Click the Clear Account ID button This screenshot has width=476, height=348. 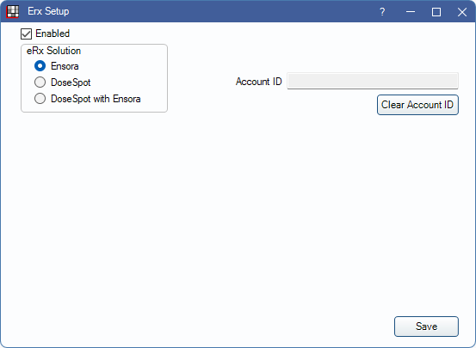point(417,105)
